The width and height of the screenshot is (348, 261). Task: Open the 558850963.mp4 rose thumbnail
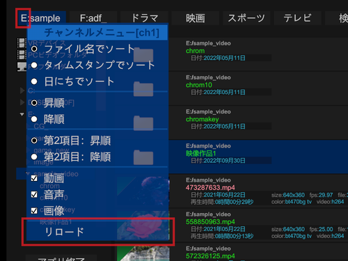[x=143, y=226]
